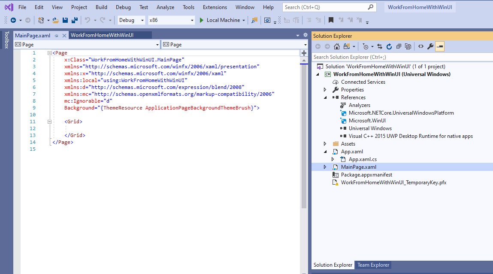Screen dimensions: 493x274
Task: Select the Connected Services node
Action: (363, 82)
